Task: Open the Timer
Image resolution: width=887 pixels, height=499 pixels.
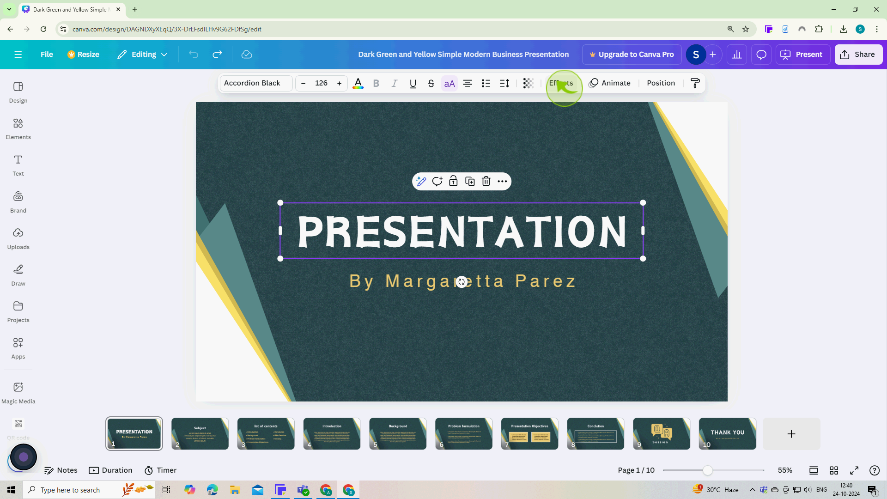Action: pyautogui.click(x=160, y=470)
